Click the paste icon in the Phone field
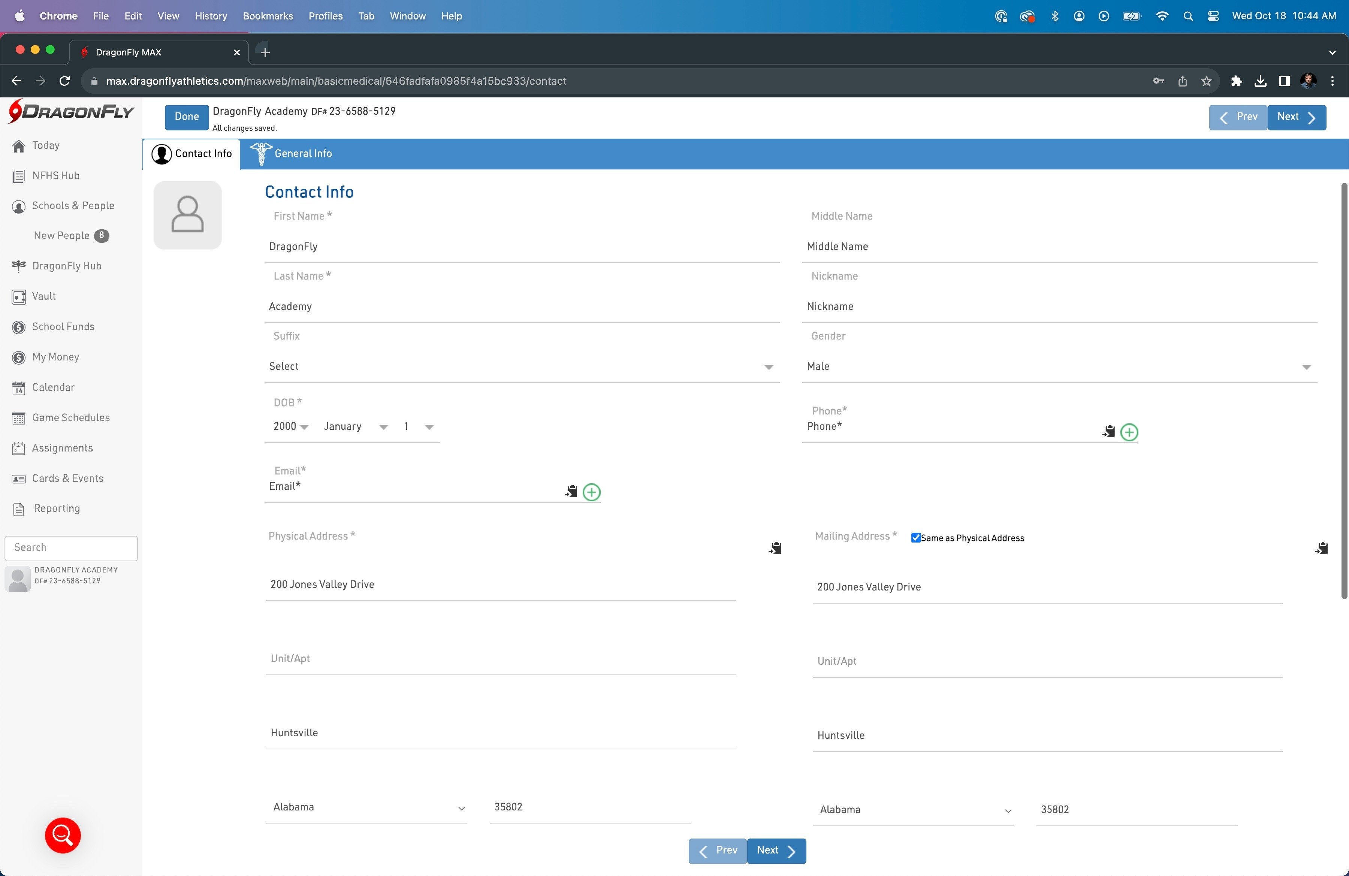This screenshot has height=876, width=1349. (x=1108, y=432)
